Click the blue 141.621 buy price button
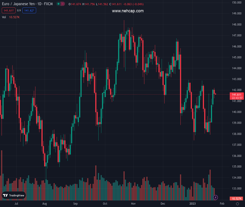This screenshot has height=207, width=245. (x=29, y=11)
